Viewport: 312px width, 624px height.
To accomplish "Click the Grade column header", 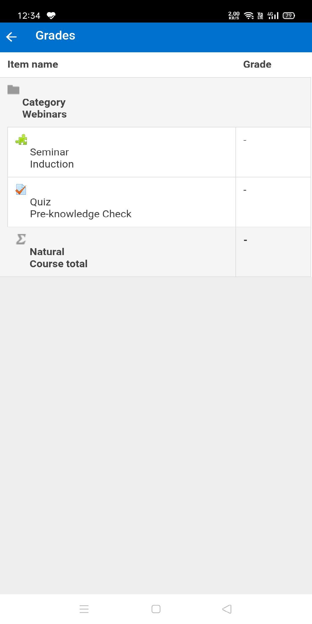I will point(257,64).
